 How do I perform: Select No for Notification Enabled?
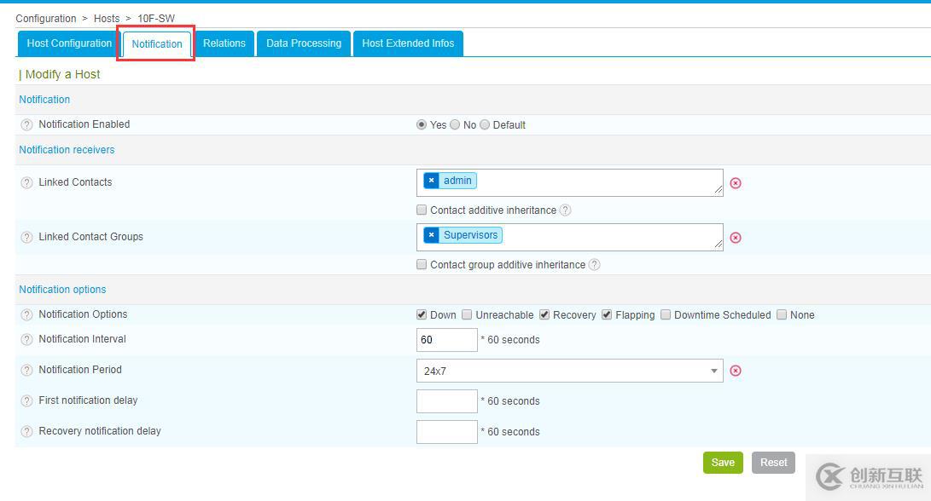[x=455, y=124]
